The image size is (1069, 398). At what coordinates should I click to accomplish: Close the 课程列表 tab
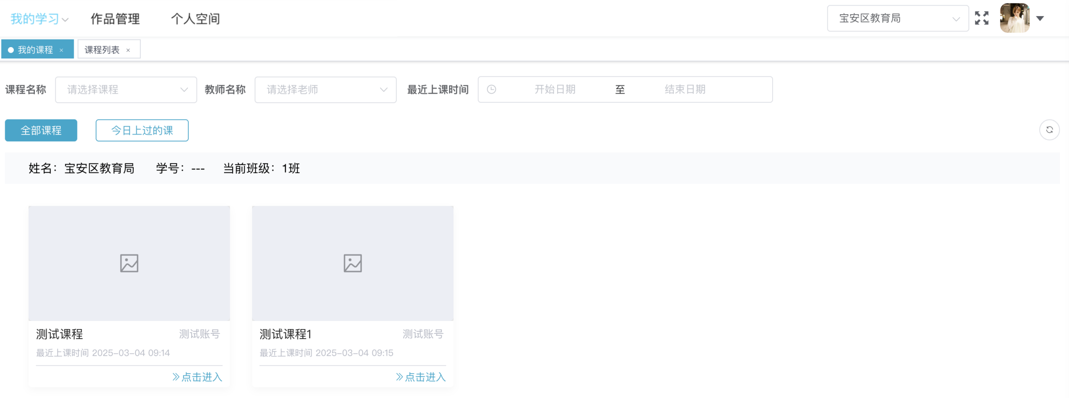point(128,50)
